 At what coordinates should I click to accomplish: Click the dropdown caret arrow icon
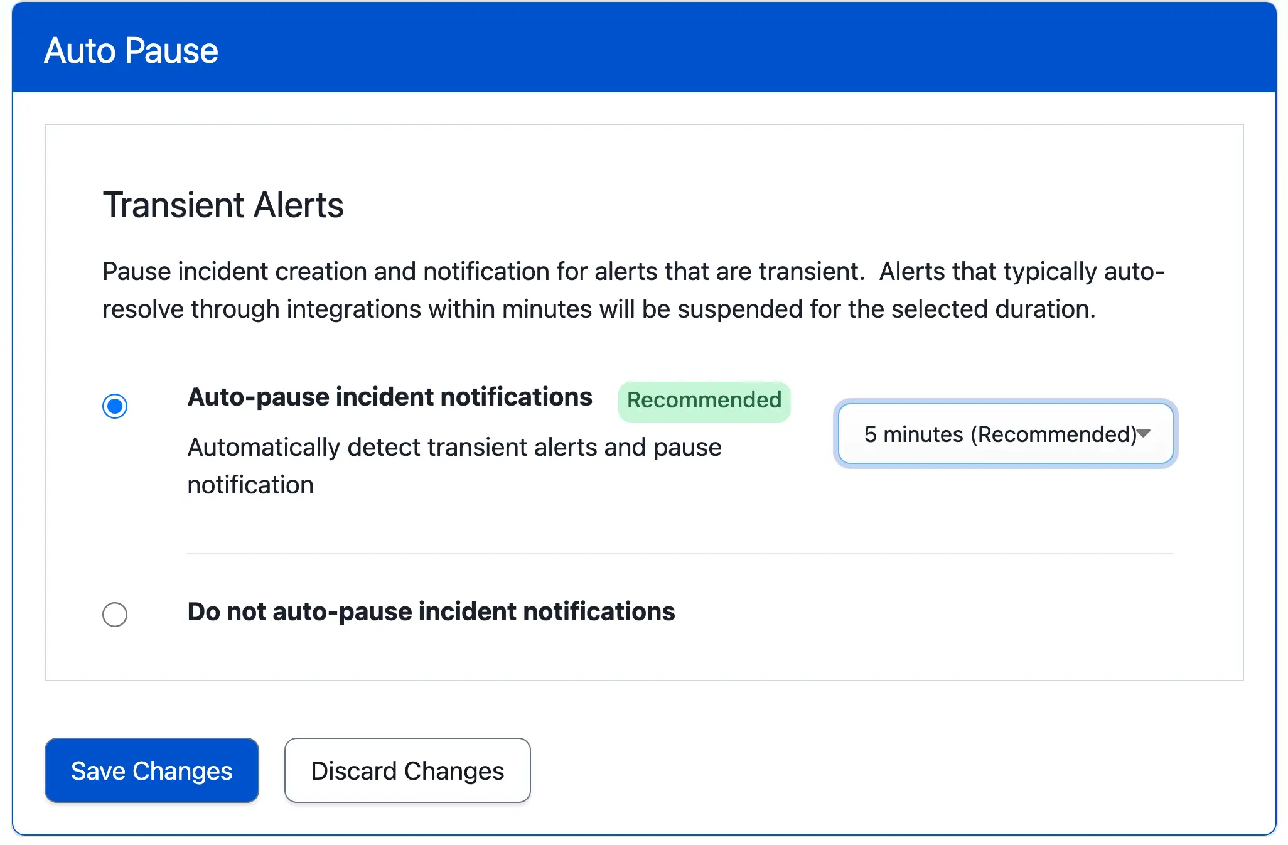click(1144, 433)
